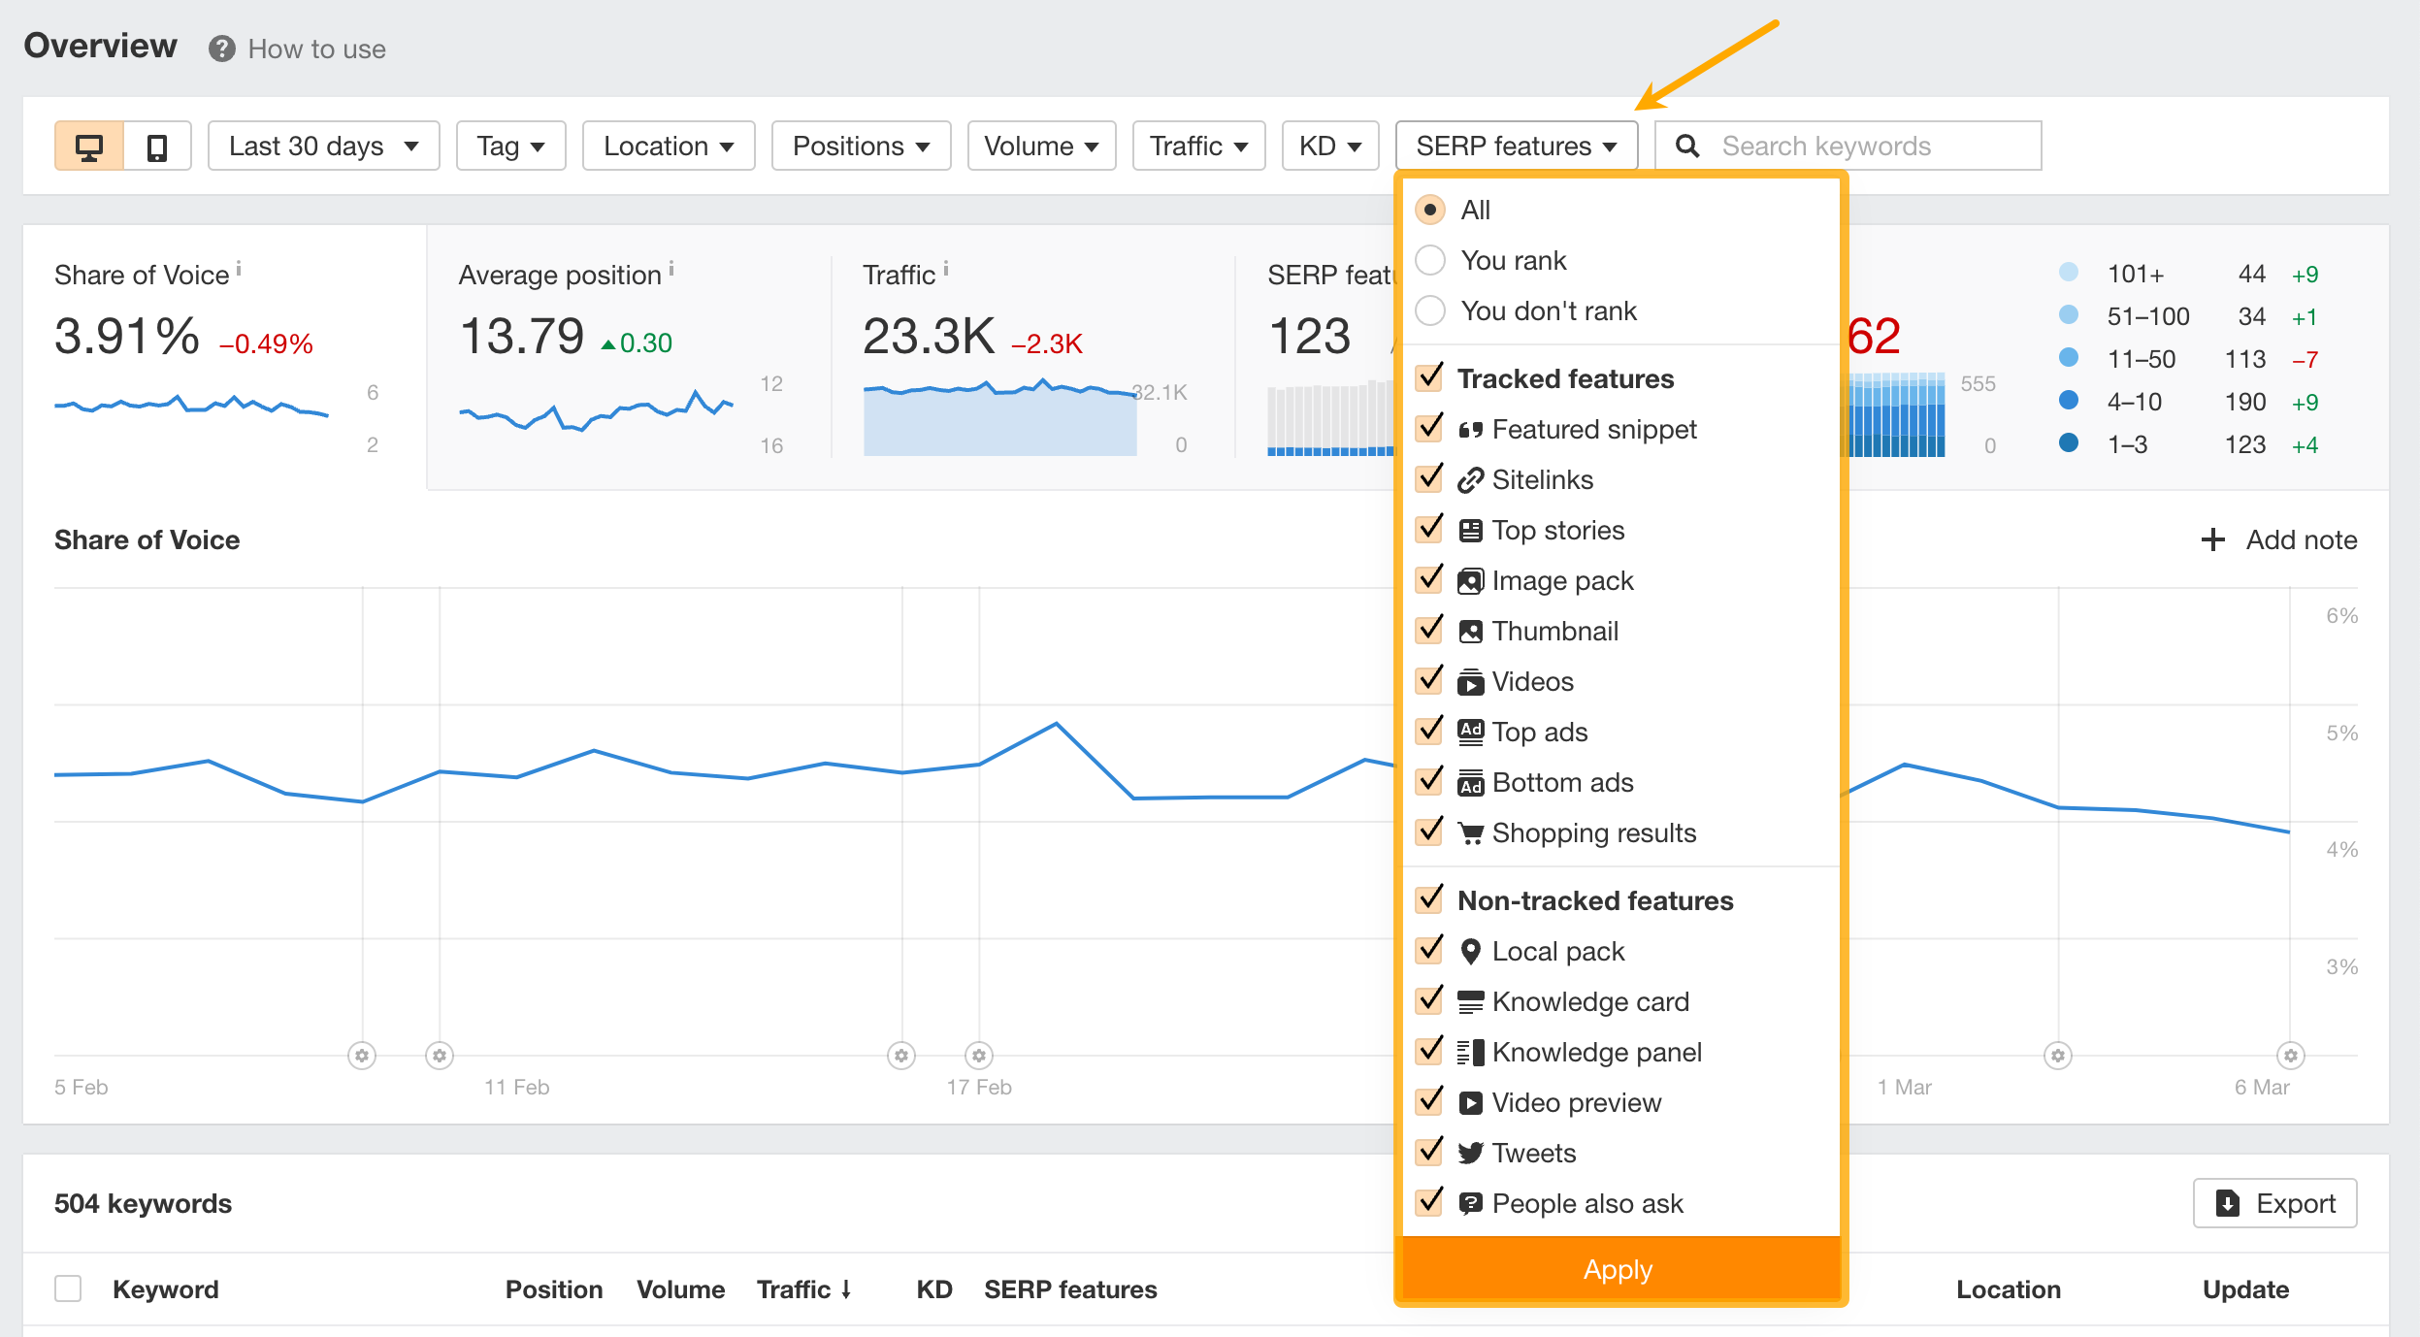The height and width of the screenshot is (1337, 2420).
Task: Open the Traffic filter dropdown
Action: (x=1199, y=147)
